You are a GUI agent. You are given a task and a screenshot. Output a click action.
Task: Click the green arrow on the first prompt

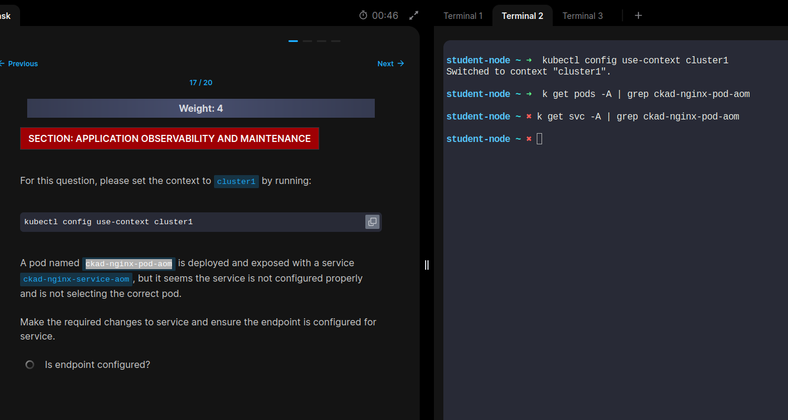(x=528, y=60)
